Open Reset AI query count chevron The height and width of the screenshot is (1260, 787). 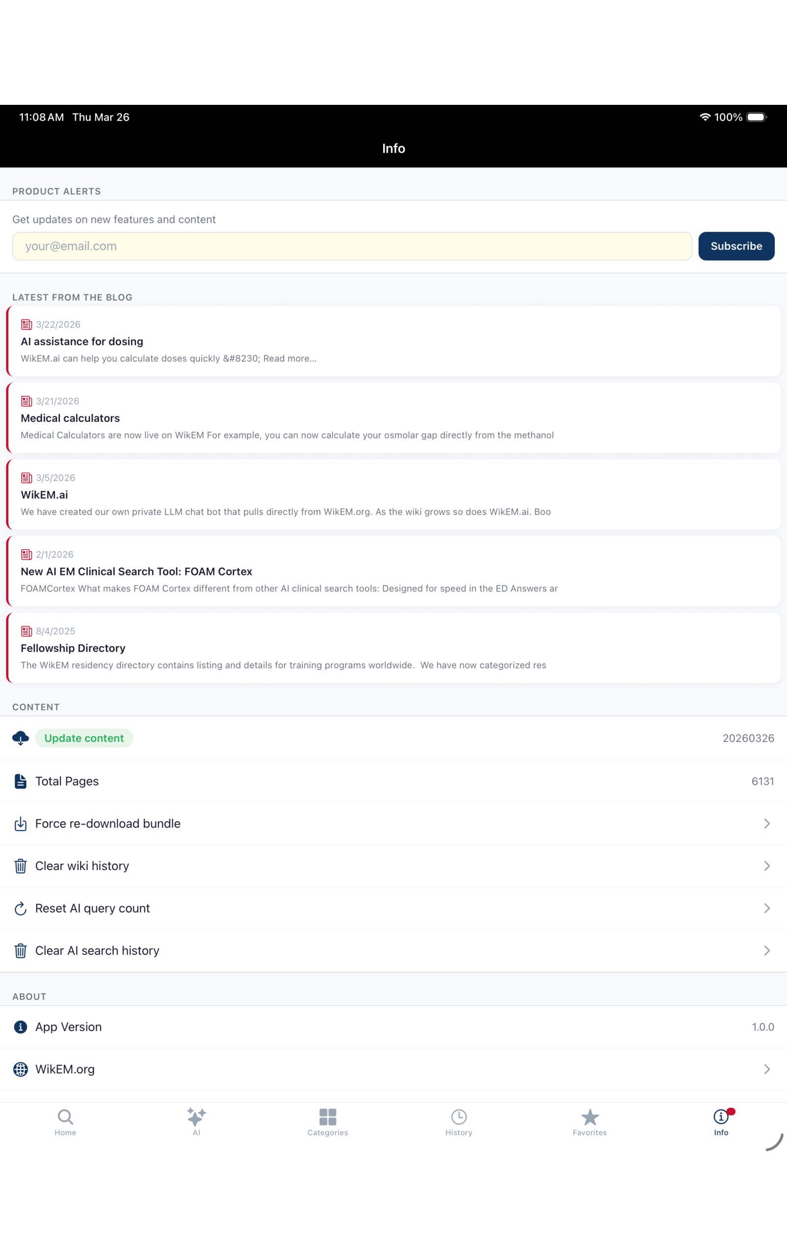pos(767,908)
